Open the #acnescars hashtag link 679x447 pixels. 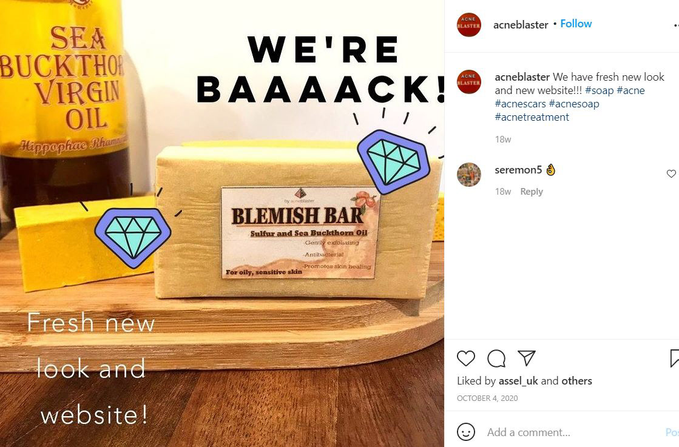(520, 104)
